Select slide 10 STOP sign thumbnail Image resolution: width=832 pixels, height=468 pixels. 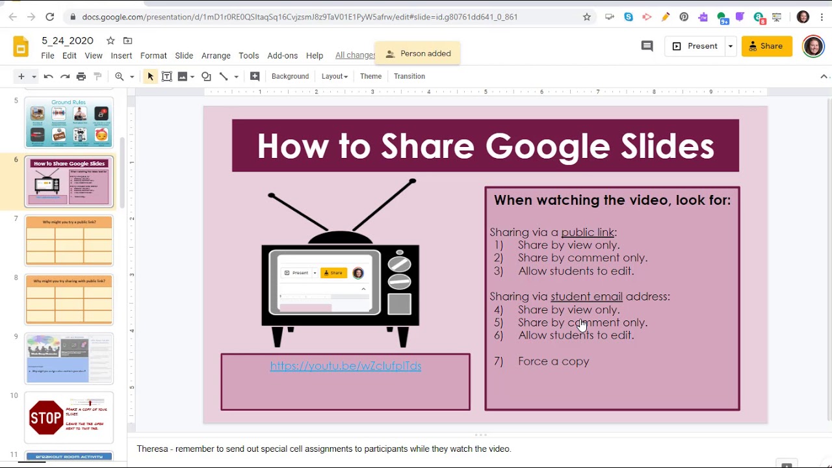tap(69, 417)
